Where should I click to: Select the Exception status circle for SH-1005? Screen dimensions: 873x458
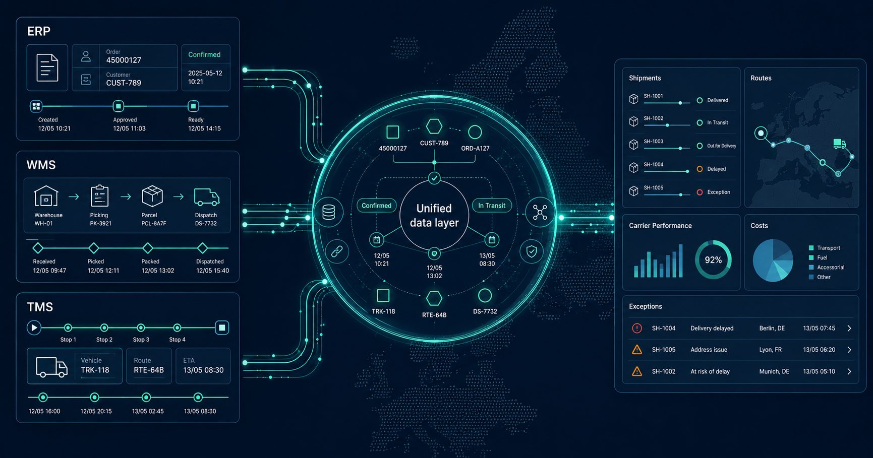700,192
